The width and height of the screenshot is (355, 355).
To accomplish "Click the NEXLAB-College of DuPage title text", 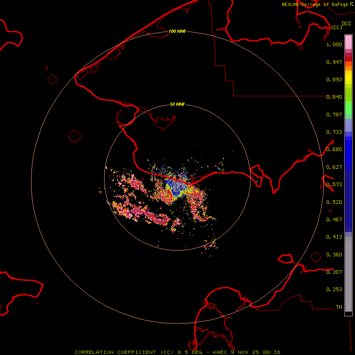I will 315,4.
